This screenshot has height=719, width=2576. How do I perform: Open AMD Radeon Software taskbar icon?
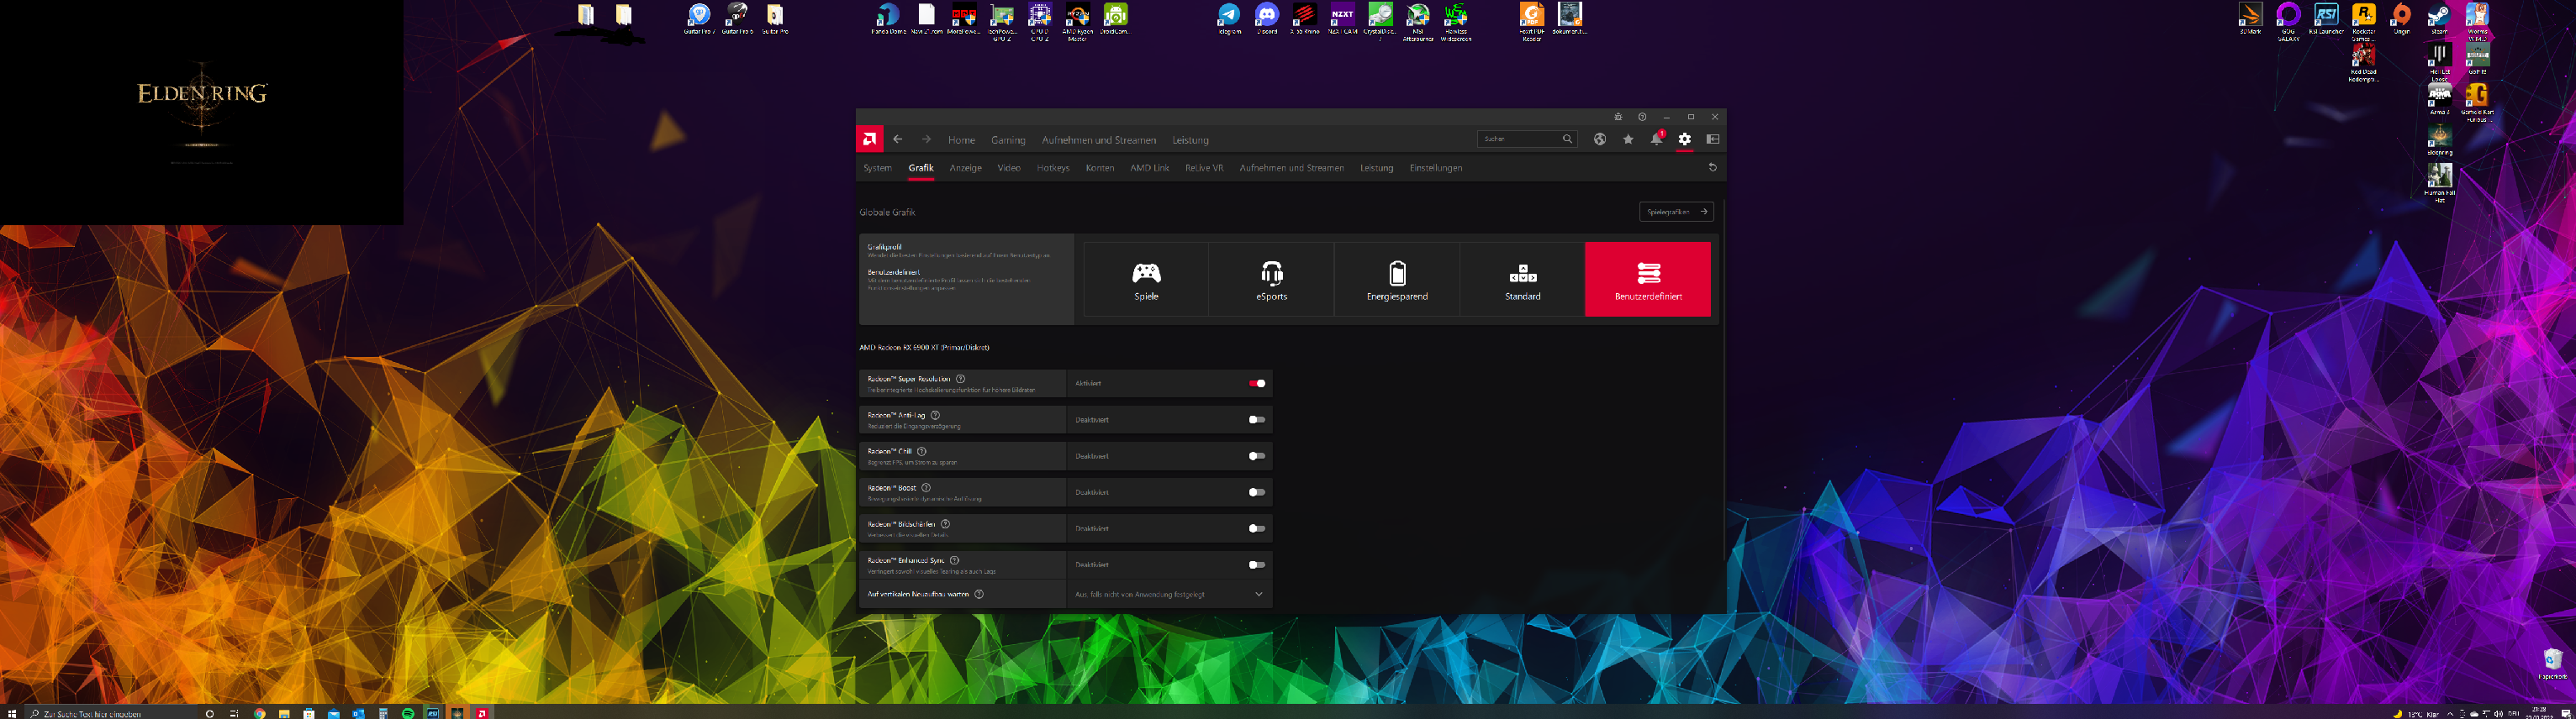(482, 713)
